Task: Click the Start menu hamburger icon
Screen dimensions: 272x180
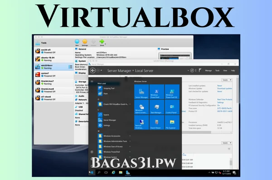Action: 92,81
